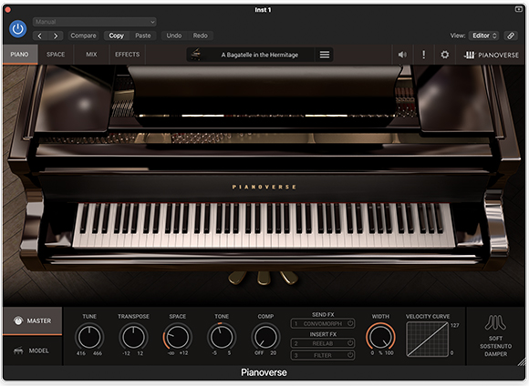Switch to the MIX tab
The height and width of the screenshot is (386, 529).
(x=91, y=55)
